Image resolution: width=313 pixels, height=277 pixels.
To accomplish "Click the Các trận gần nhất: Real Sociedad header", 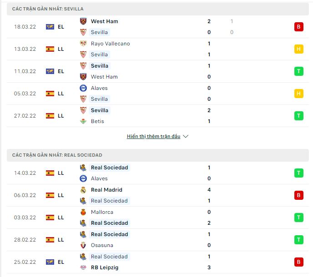I will click(x=158, y=155).
